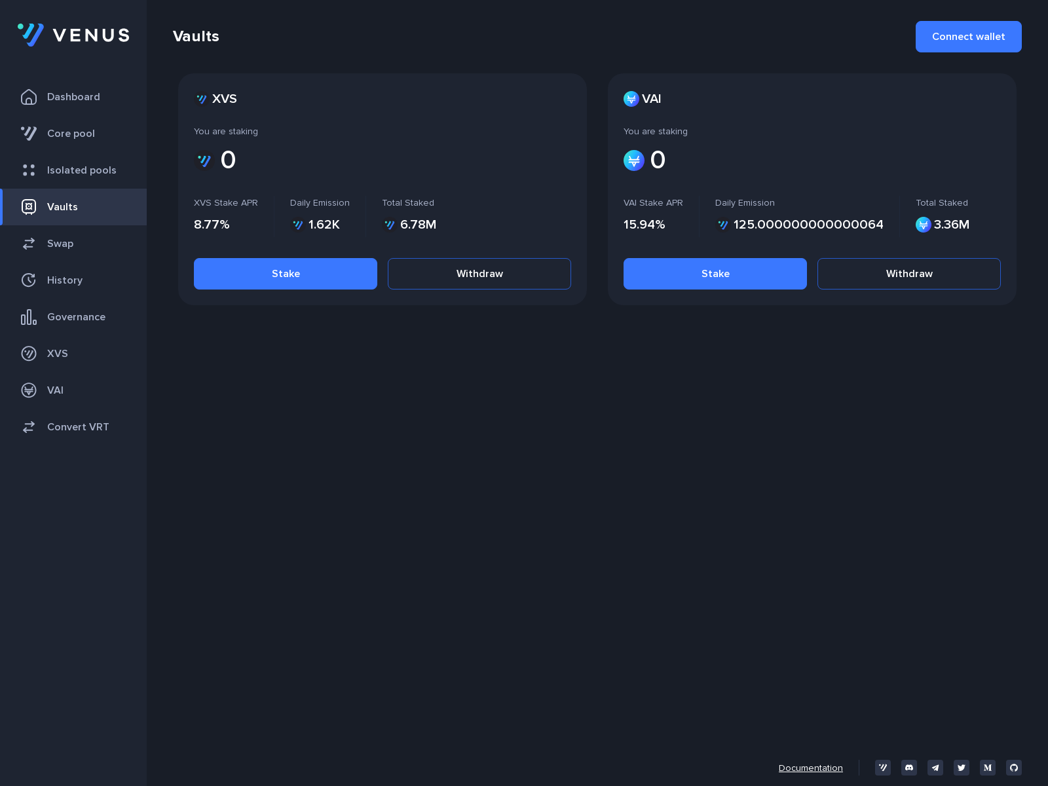Click the History clock icon
1048x786 pixels.
pyautogui.click(x=29, y=280)
